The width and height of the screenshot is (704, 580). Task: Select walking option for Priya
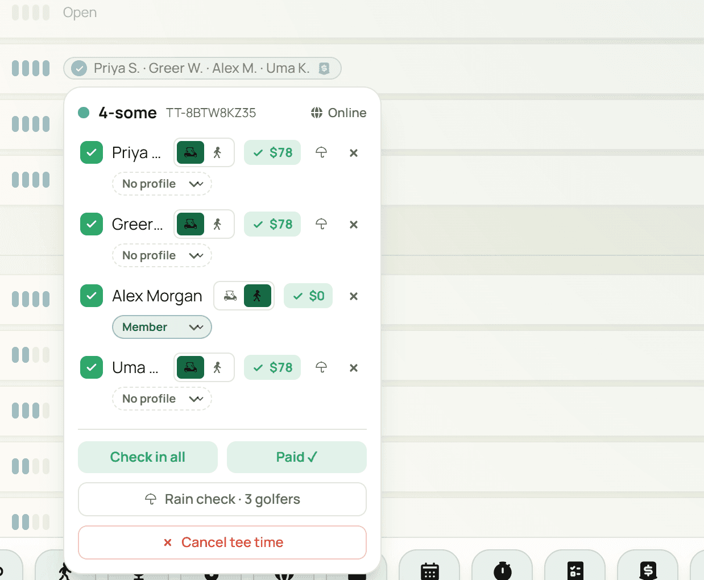217,152
